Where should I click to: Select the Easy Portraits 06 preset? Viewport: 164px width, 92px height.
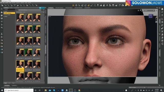20,19
